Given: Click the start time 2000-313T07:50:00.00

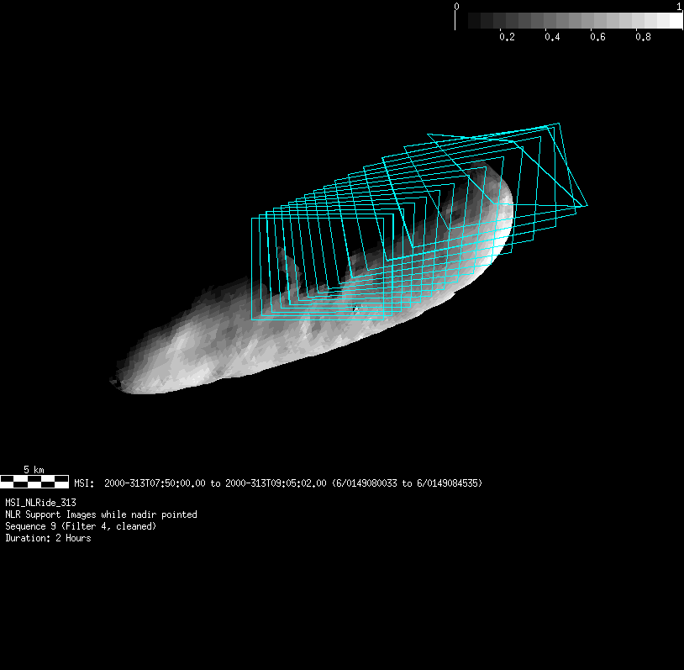Looking at the screenshot, I should click(x=155, y=483).
